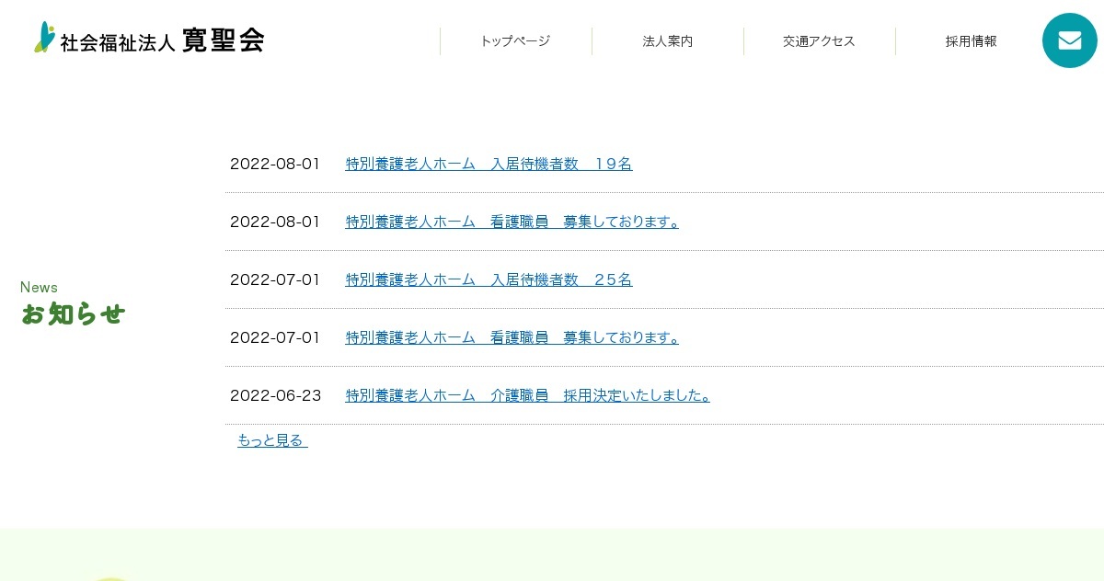Image resolution: width=1104 pixels, height=581 pixels.
Task: Open the 入居待機者数 25名 news link
Action: click(x=489, y=279)
